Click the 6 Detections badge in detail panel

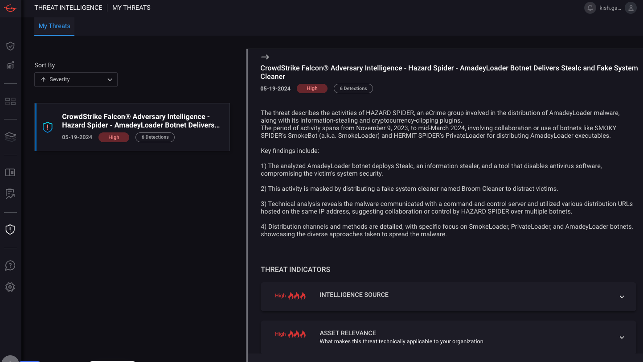[x=353, y=88]
